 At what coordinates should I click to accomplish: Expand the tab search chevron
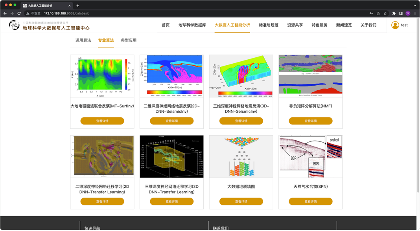(414, 5)
